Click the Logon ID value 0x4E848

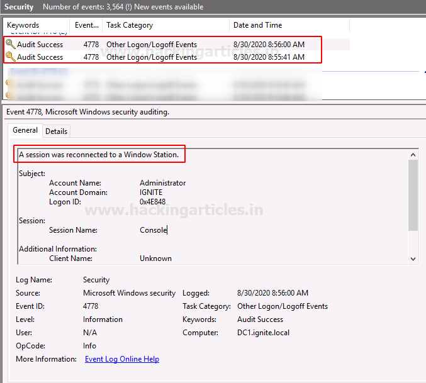tap(152, 202)
